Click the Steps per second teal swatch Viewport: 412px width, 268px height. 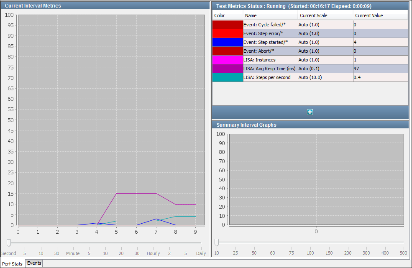point(227,77)
